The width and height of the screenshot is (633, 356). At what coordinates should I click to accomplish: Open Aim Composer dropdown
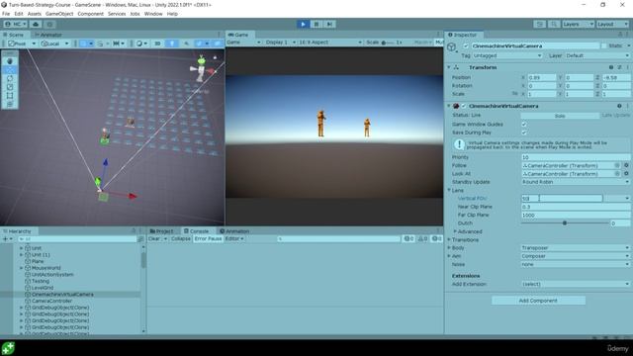(x=576, y=256)
